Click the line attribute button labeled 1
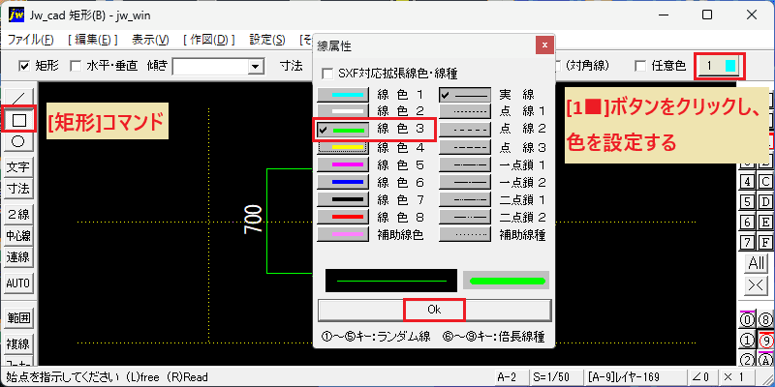 tap(720, 66)
